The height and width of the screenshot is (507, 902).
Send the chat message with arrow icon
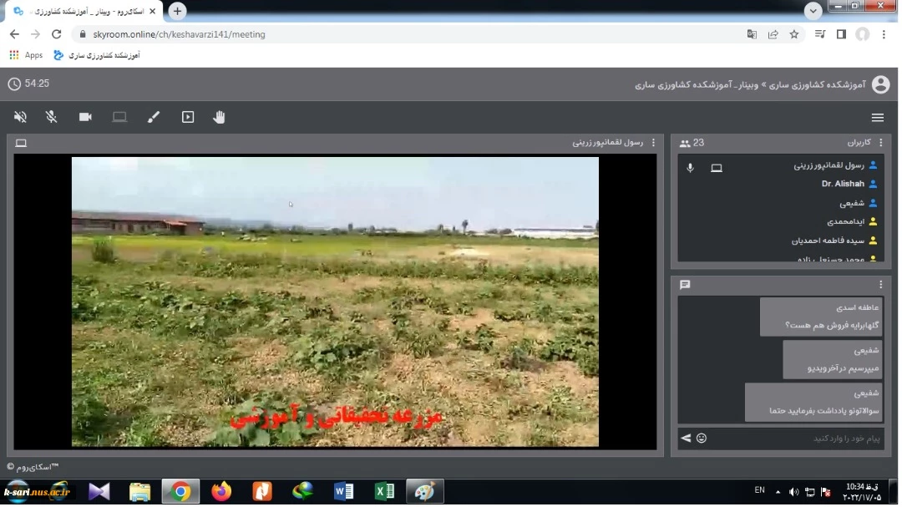[x=686, y=439]
